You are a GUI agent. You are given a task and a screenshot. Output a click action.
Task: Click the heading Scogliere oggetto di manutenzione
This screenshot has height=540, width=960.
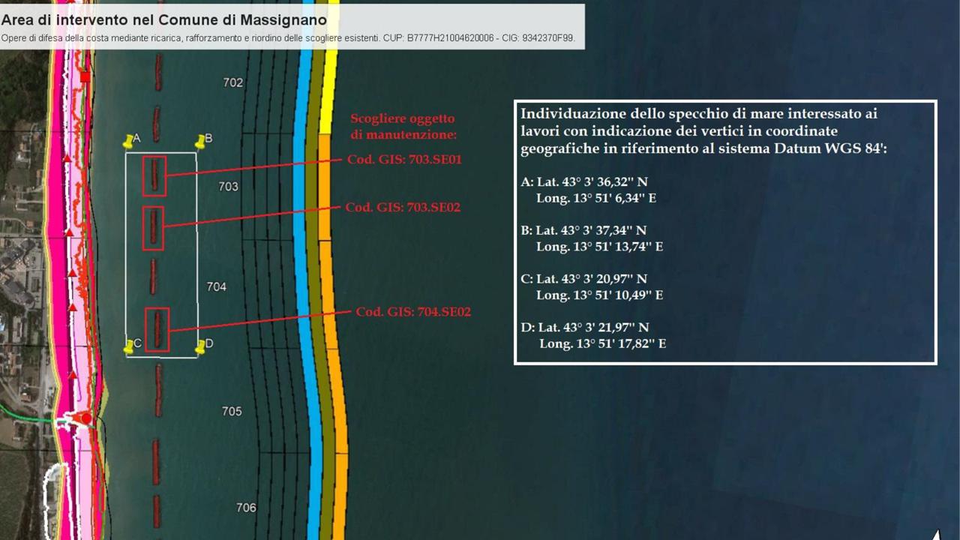403,127
